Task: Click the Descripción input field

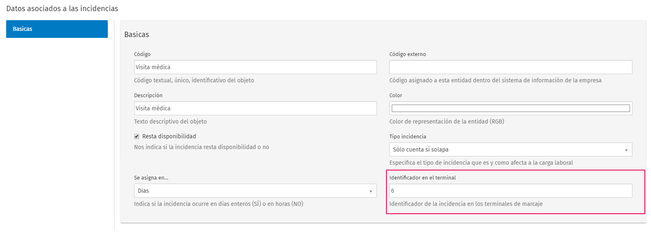Action: point(255,108)
